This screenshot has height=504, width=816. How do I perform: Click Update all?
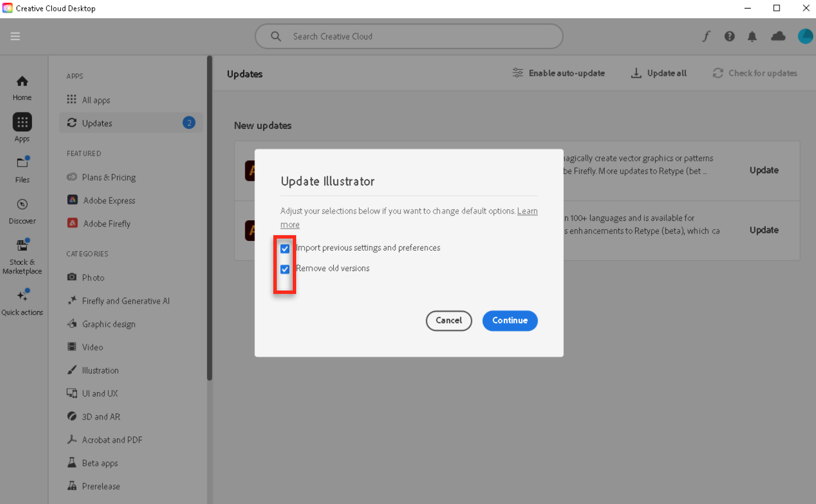tap(659, 73)
